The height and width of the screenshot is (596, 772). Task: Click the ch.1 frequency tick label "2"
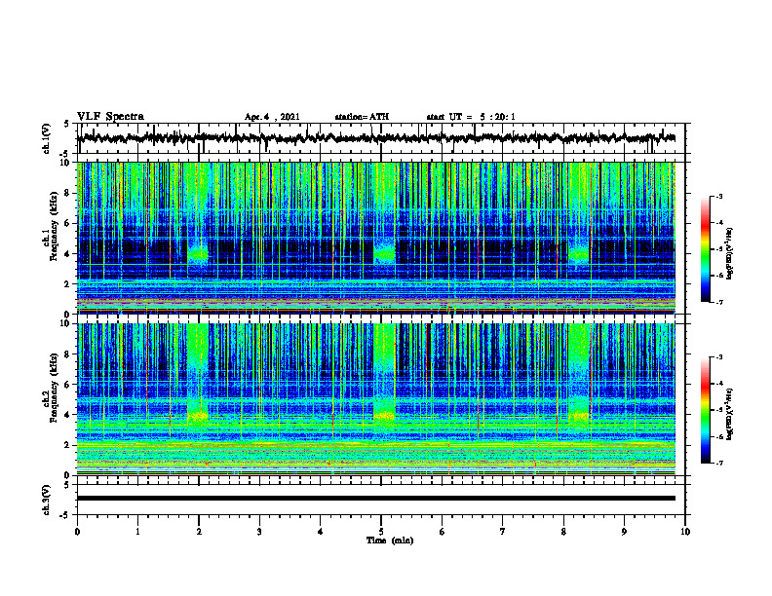[67, 284]
